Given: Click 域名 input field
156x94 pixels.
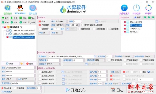Looking at the screenshot, I should pyautogui.click(x=20, y=68).
